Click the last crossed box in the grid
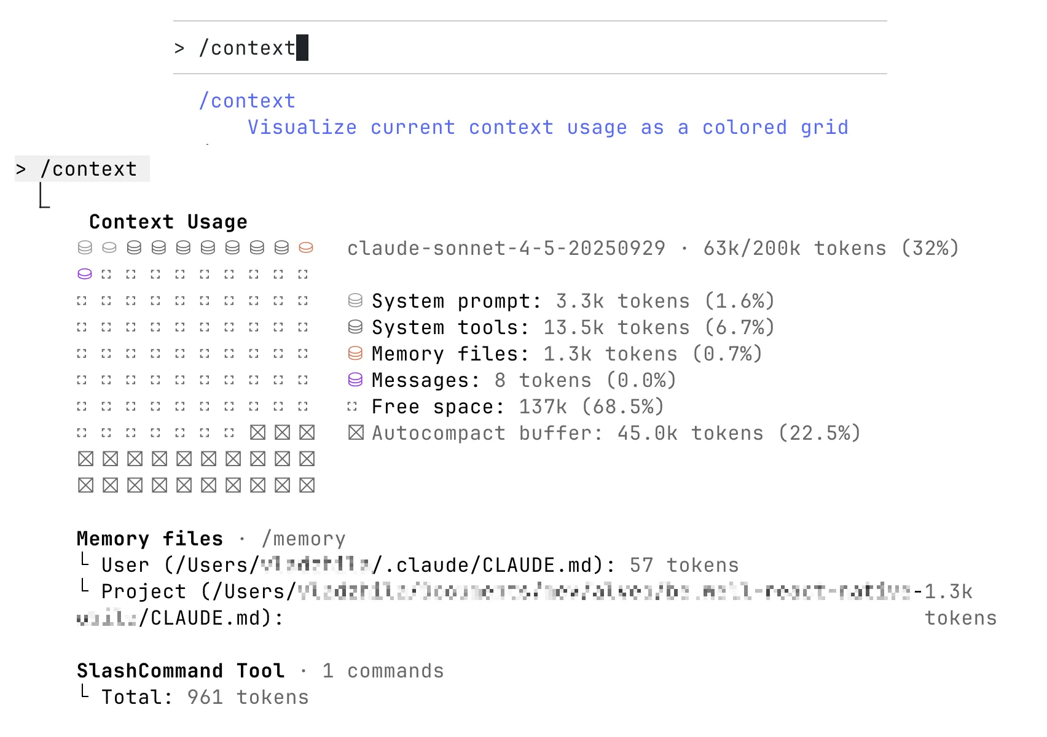The image size is (1047, 737). 307,485
